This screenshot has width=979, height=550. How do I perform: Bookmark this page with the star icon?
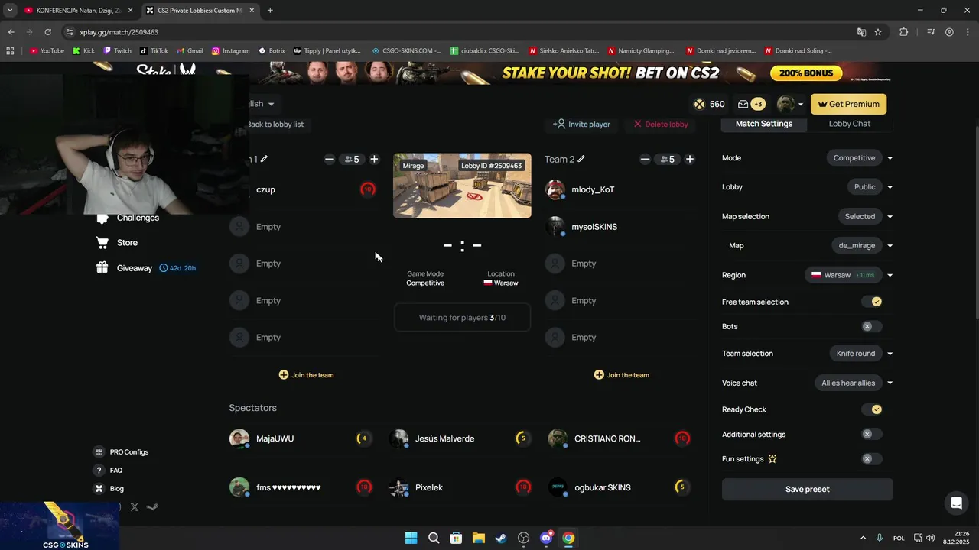click(878, 32)
